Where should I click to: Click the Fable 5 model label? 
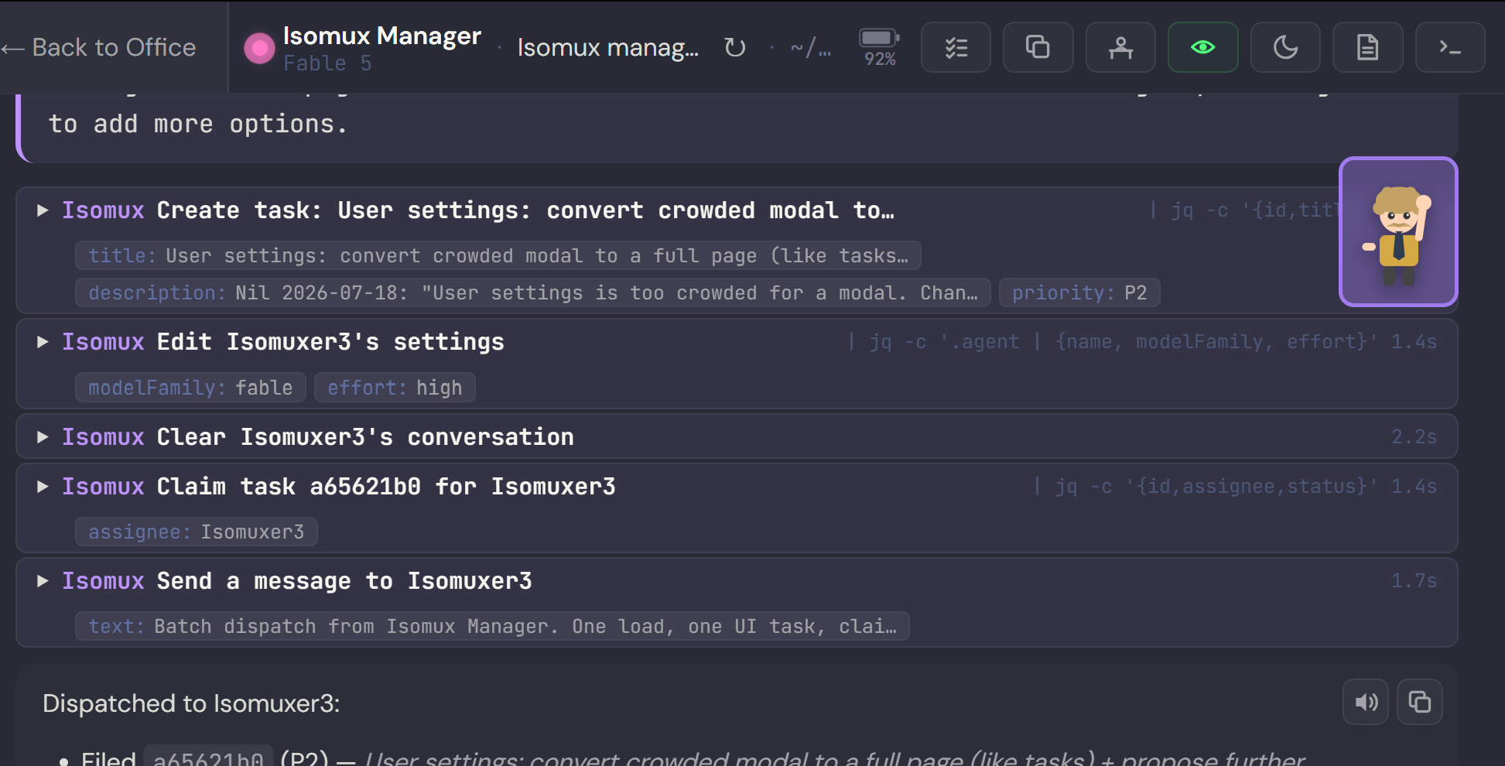(x=327, y=63)
